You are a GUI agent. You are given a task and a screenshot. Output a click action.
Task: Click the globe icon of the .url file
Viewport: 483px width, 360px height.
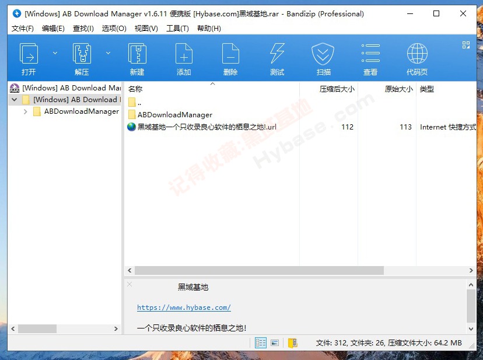131,127
